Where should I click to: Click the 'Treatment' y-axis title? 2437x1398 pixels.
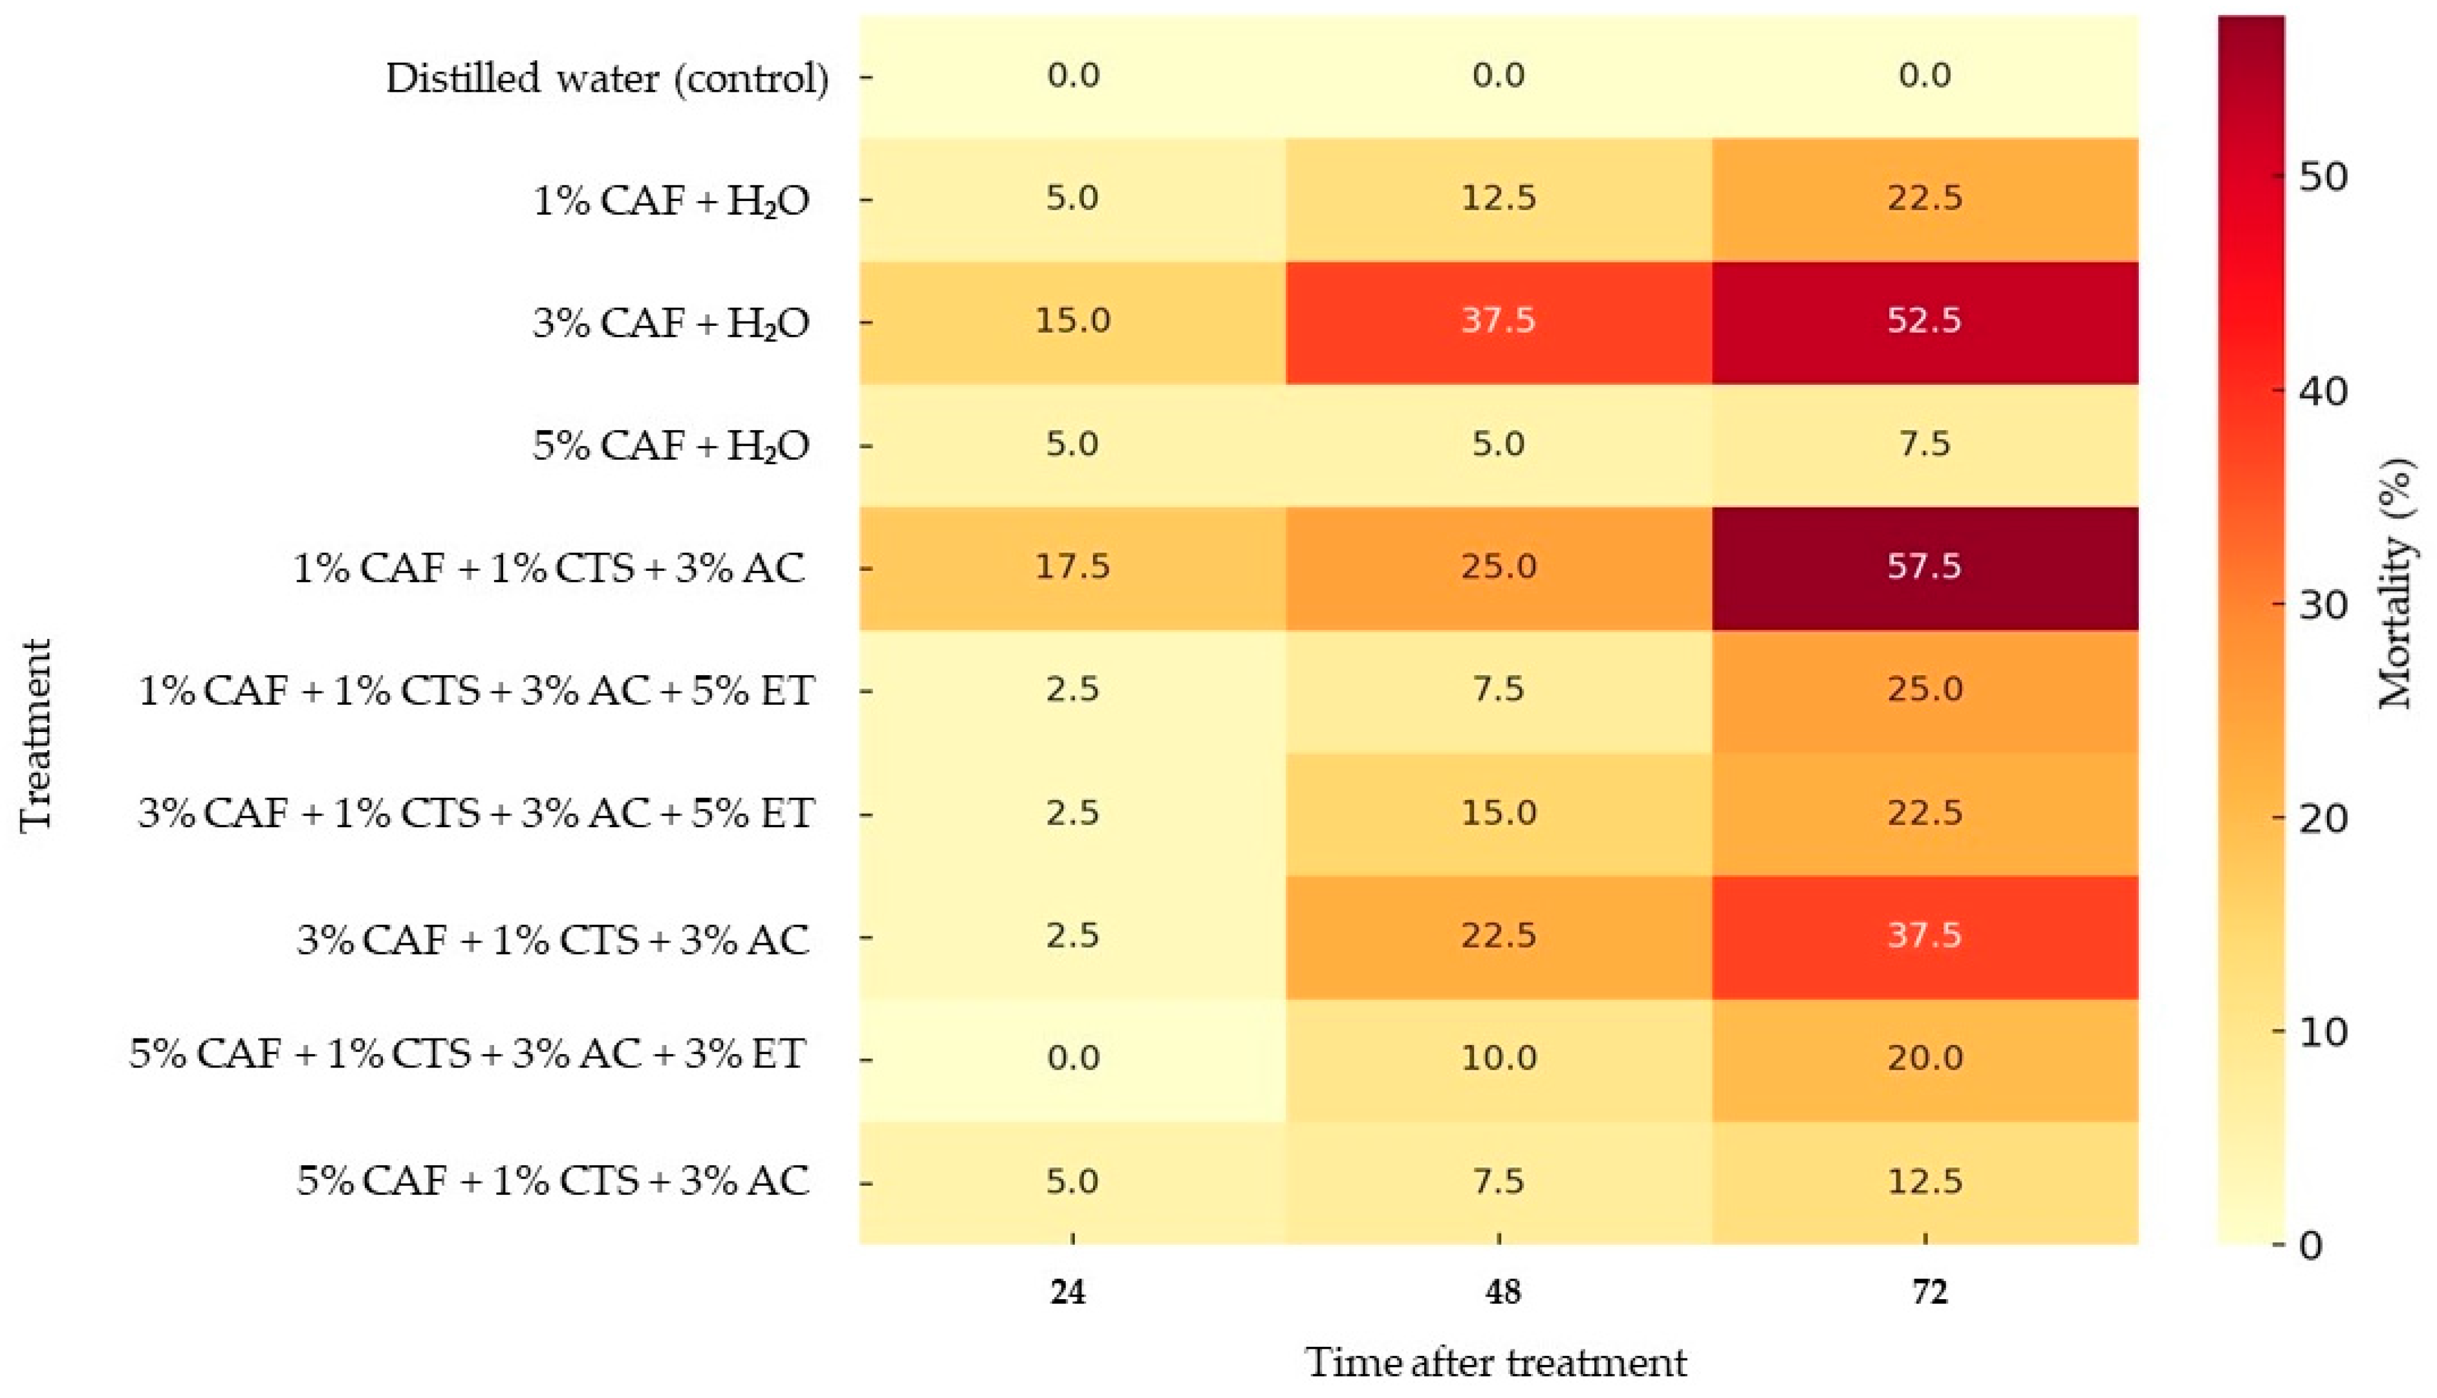pos(36,735)
